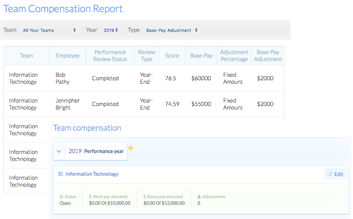Click the 2019 Performance year label
Image resolution: width=353 pixels, height=219 pixels.
[x=96, y=151]
